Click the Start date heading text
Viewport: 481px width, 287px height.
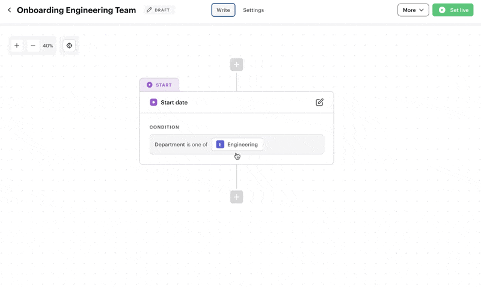tap(174, 103)
